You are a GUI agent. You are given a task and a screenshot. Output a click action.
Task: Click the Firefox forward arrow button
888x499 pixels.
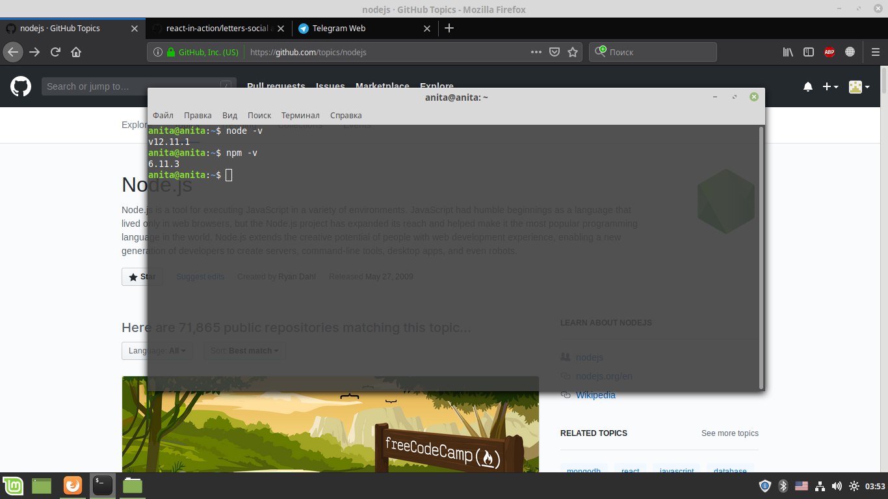coord(35,52)
